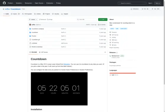The width and height of the screenshot is (165, 112).
Task: Open the Solutions menu
Action: coord(20,3)
